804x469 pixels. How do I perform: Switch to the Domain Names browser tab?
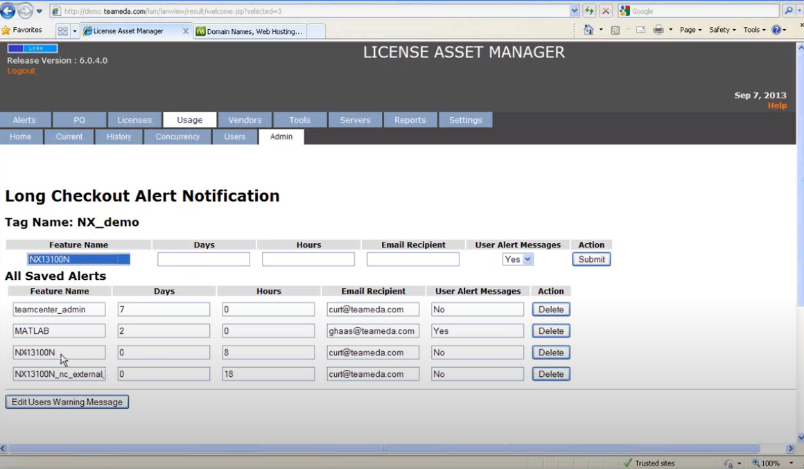(x=250, y=31)
